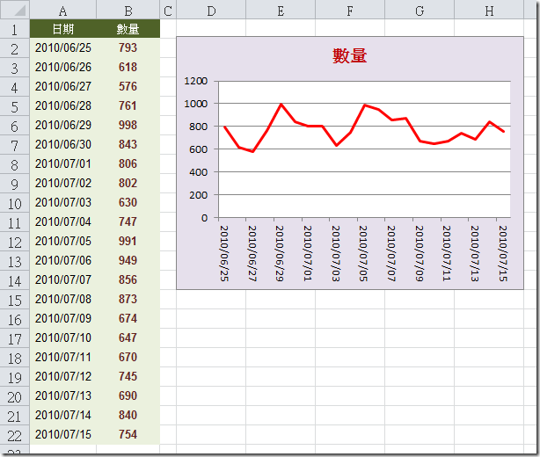Click quantity value 754
The image size is (540, 457).
tap(128, 434)
